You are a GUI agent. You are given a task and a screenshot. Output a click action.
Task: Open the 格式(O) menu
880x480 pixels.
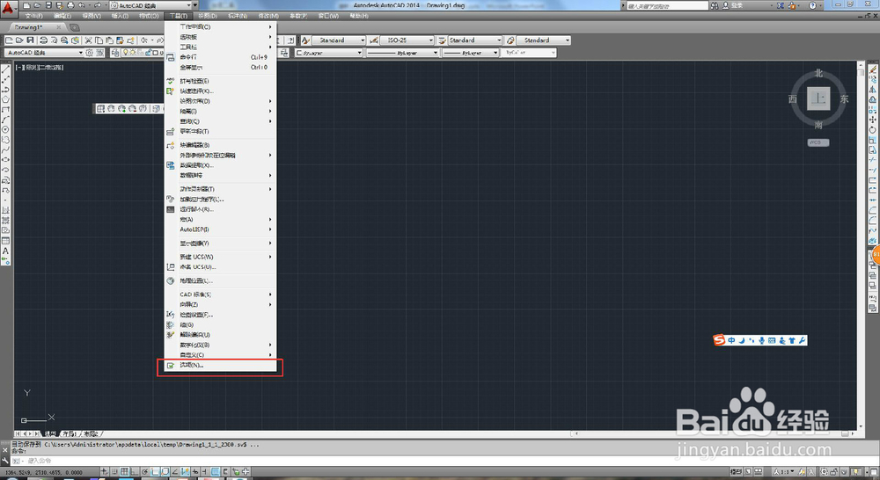[149, 16]
